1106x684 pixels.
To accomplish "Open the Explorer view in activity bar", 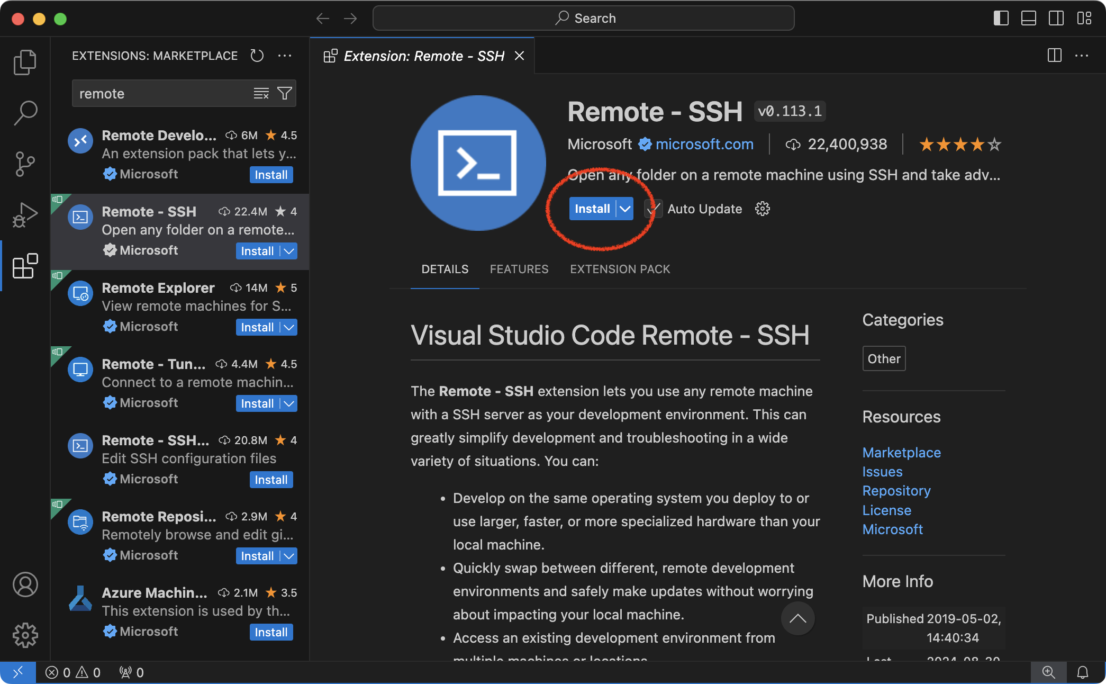I will 25,62.
